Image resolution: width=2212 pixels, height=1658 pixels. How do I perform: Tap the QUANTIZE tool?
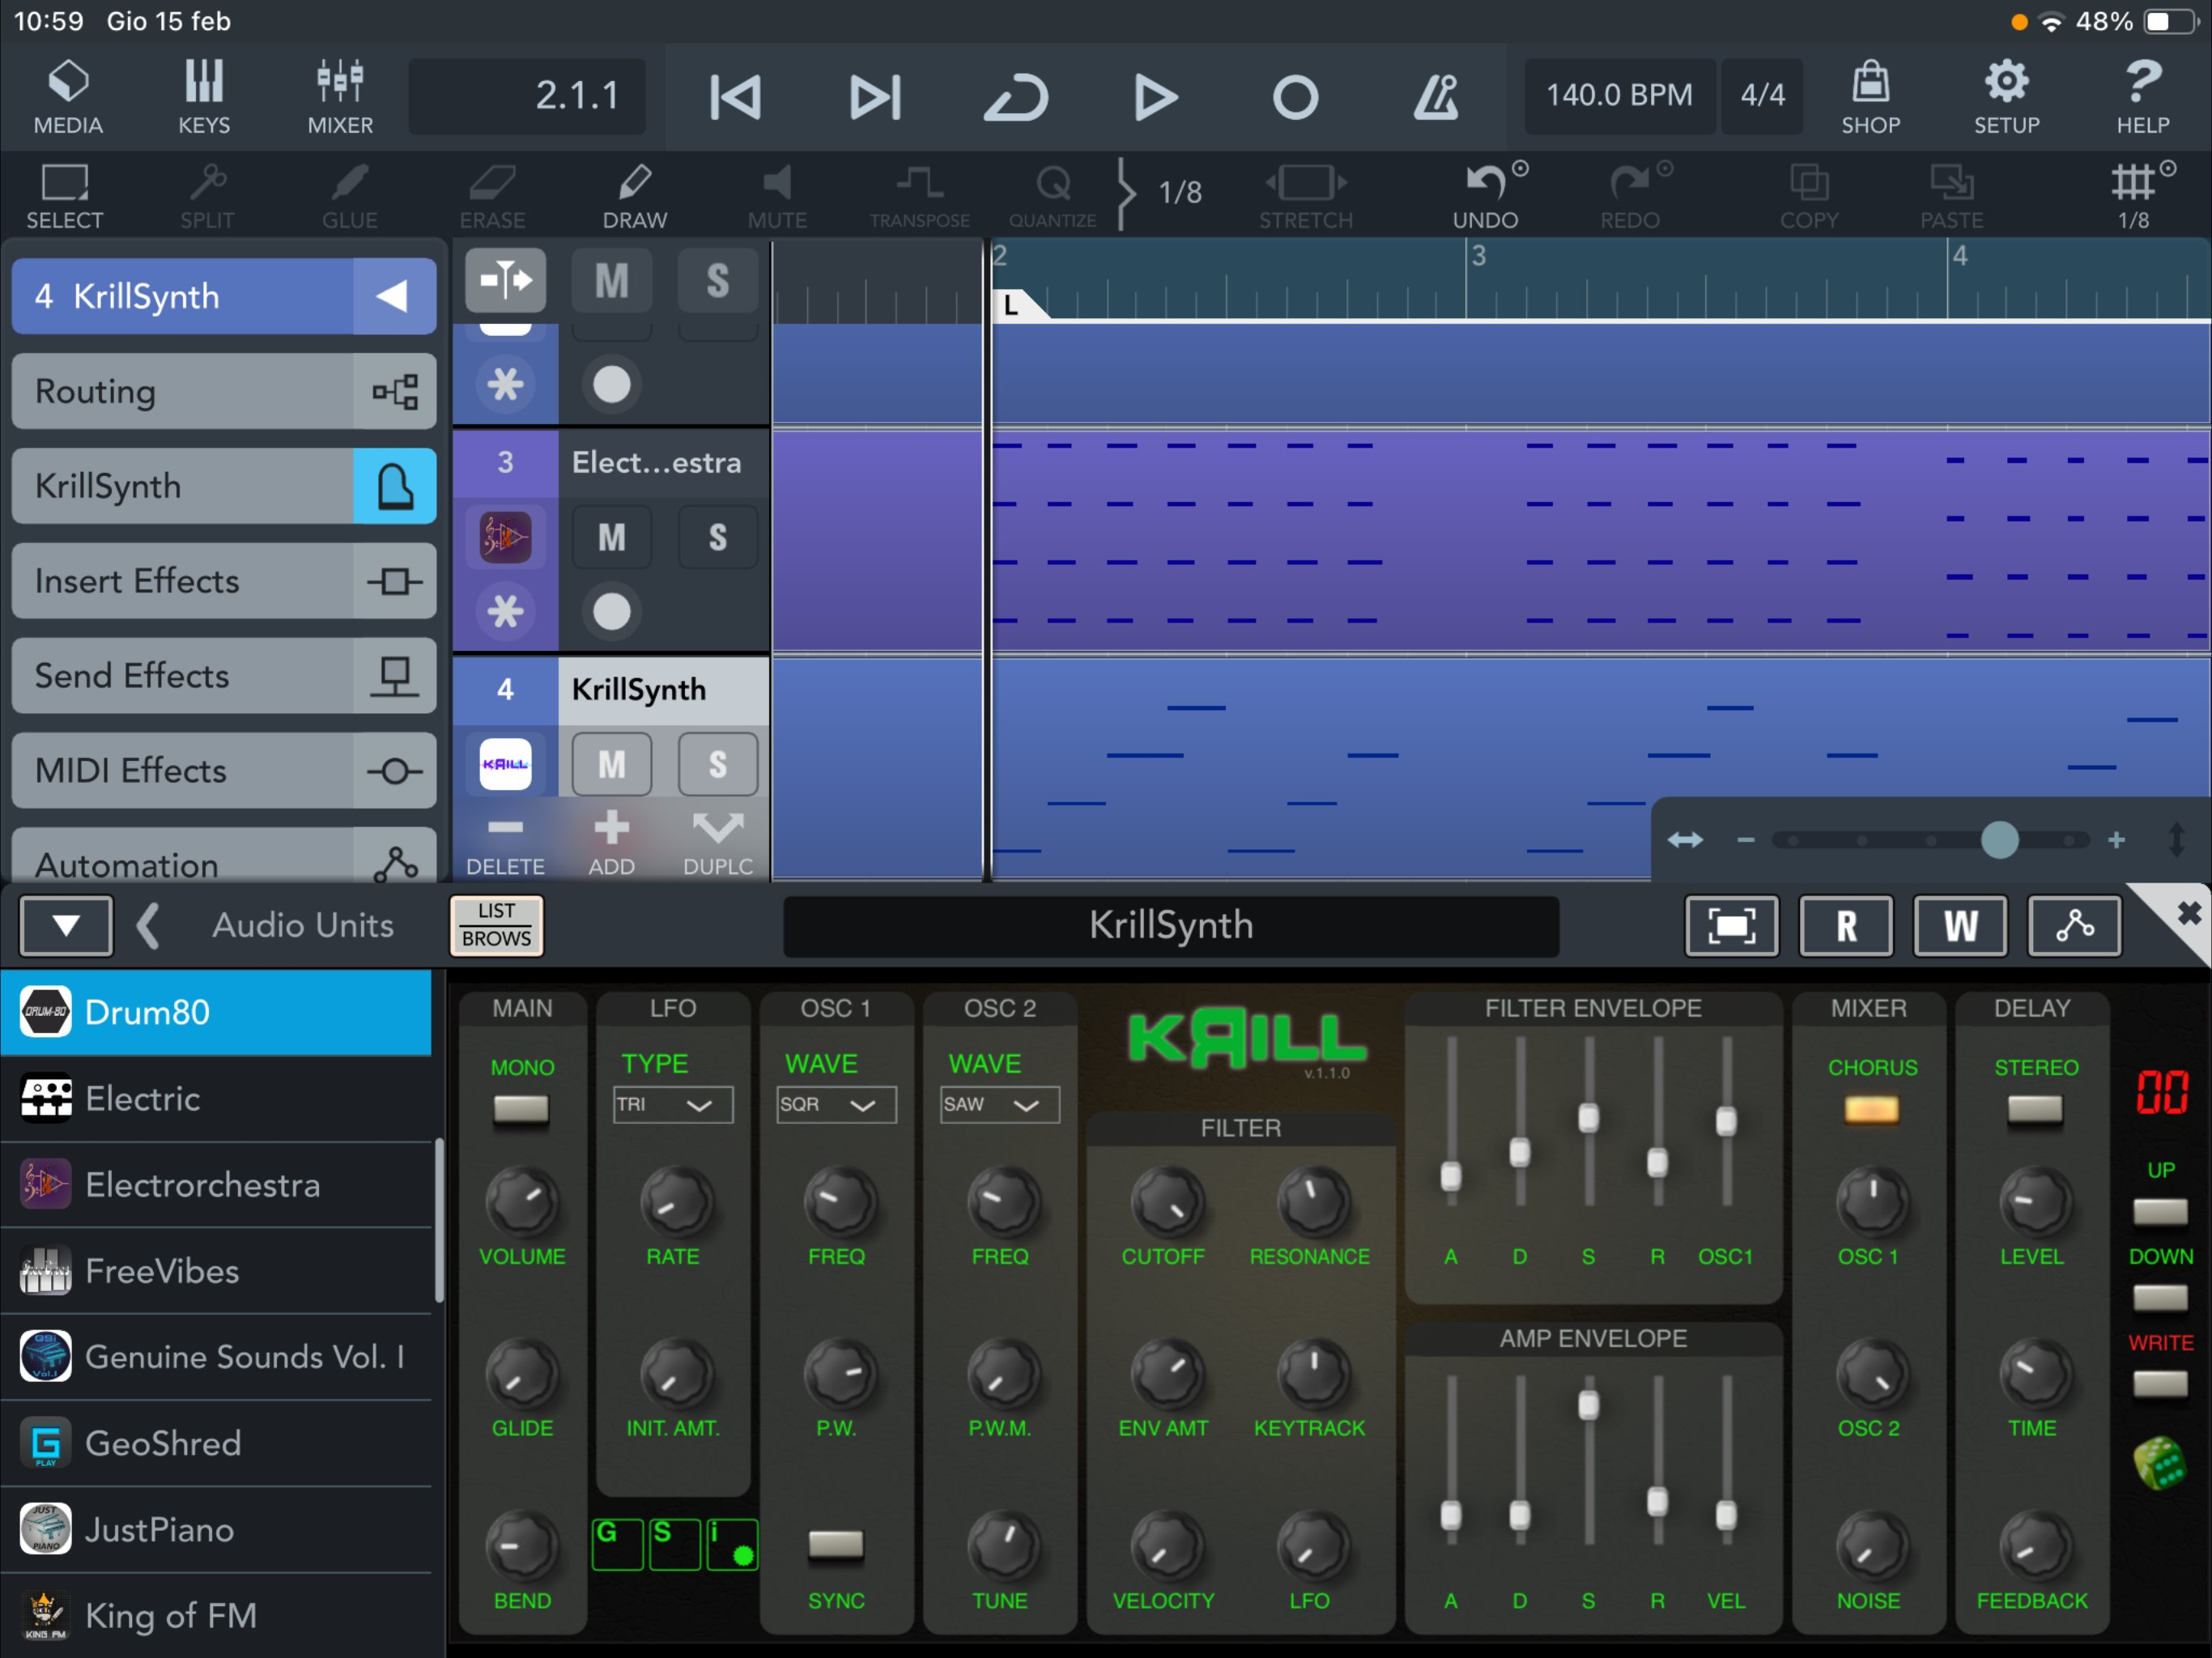pos(1053,196)
